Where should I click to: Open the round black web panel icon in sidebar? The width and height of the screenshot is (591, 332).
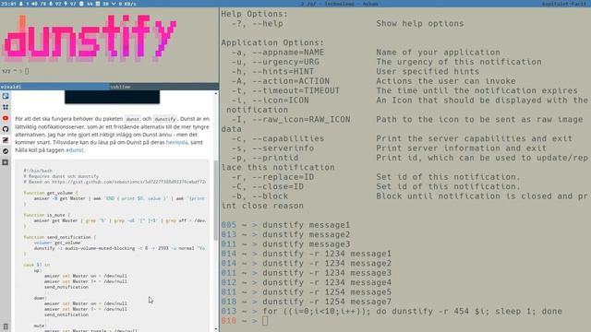click(x=6, y=151)
